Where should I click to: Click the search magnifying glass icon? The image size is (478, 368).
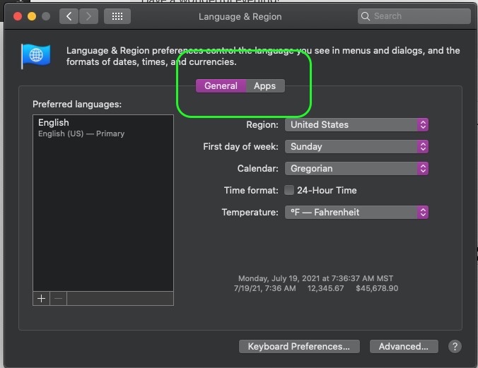coord(365,16)
